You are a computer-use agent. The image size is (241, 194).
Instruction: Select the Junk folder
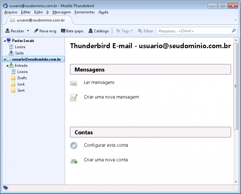(21, 84)
